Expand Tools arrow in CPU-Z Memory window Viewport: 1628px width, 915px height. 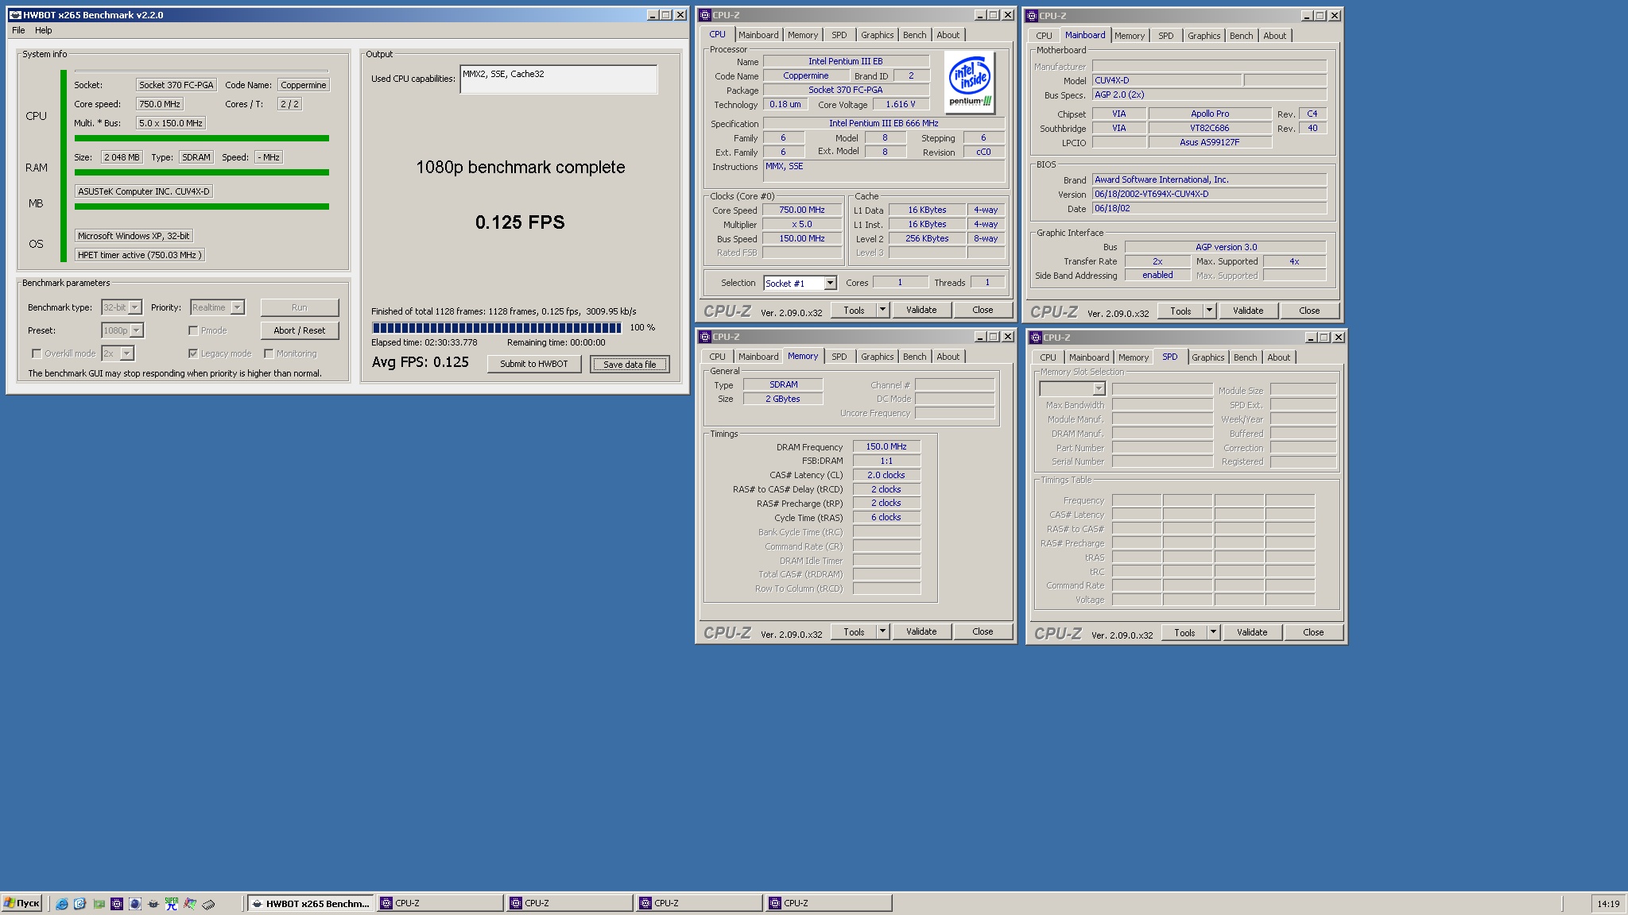click(x=882, y=631)
